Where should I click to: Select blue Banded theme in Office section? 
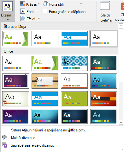coord(45,99)
